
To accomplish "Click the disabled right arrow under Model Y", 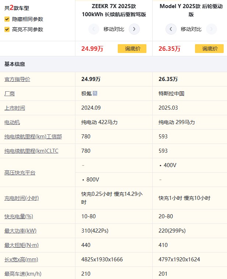I will [x=211, y=29].
